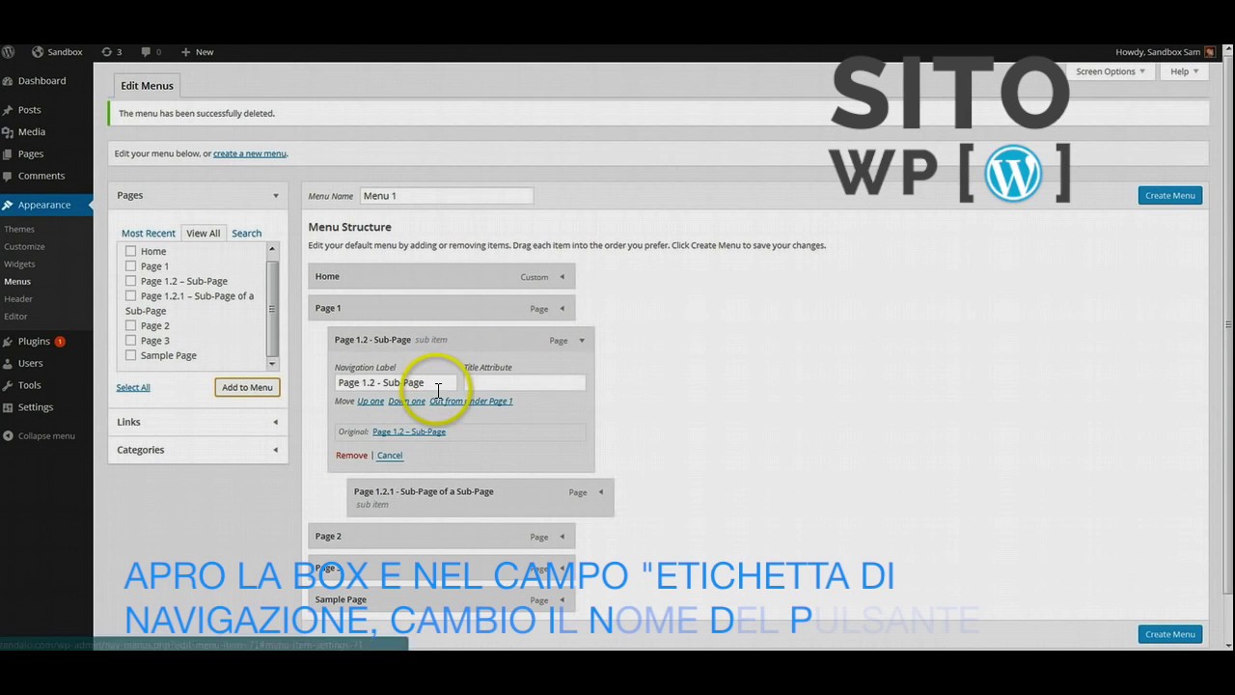This screenshot has height=695, width=1235.
Task: Click the Title Attribute input field
Action: [524, 383]
